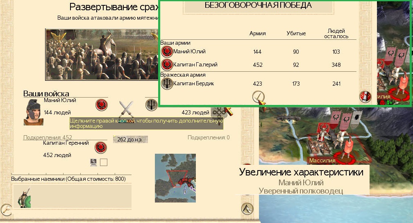
Task: Click faction emblem beside Маний Юлий in results
Action: tap(167, 52)
